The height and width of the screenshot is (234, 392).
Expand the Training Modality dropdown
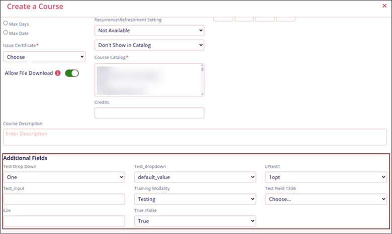pos(195,199)
